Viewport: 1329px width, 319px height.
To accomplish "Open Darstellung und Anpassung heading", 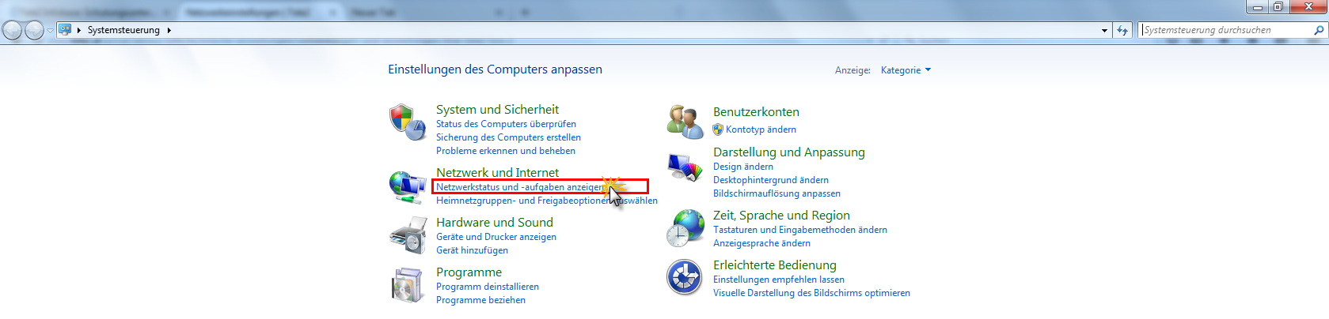I will [x=789, y=152].
